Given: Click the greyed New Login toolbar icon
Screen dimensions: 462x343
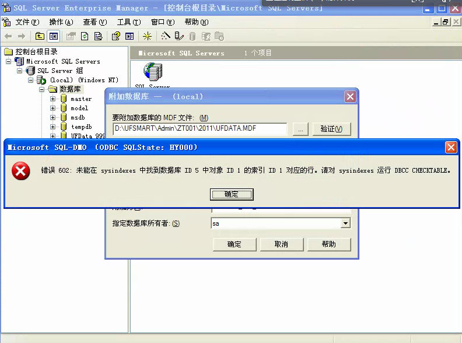Looking at the screenshot, I should pos(206,37).
